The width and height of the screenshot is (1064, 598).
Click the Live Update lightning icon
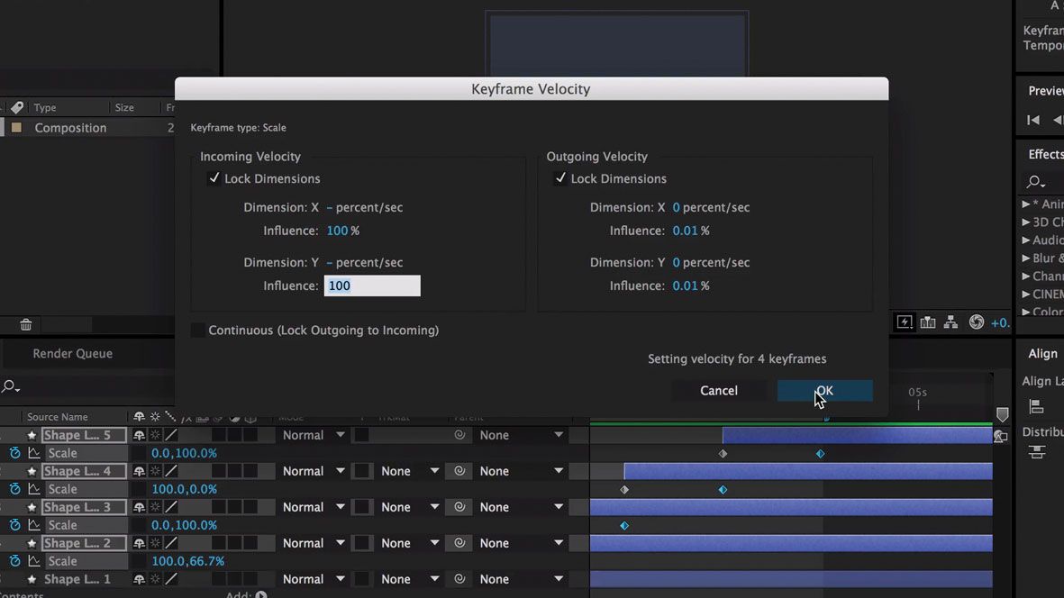905,321
